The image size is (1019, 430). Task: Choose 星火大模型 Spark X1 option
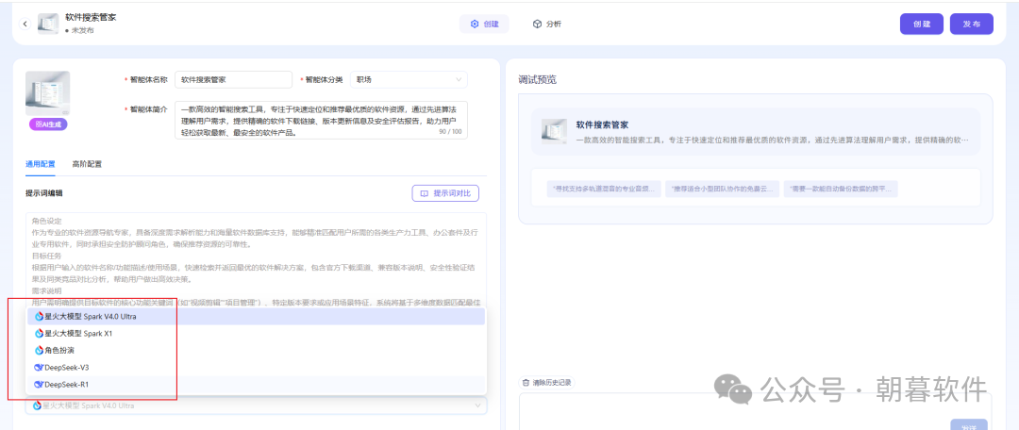(256, 333)
